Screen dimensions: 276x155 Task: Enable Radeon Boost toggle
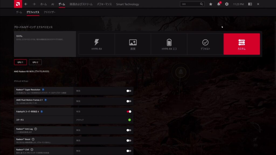tap(129, 140)
